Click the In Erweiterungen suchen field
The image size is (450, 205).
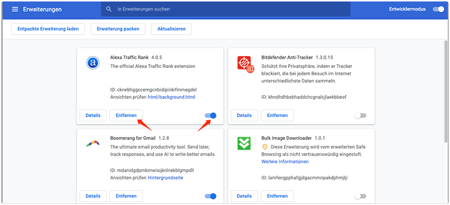tap(226, 9)
